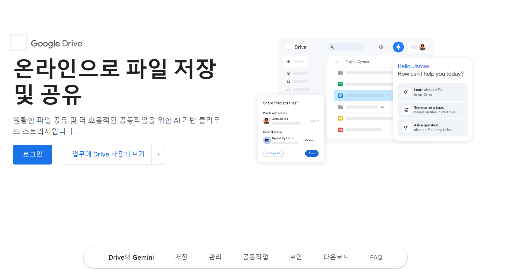Switch to the 저장 tab
The image size is (530, 280).
(181, 257)
